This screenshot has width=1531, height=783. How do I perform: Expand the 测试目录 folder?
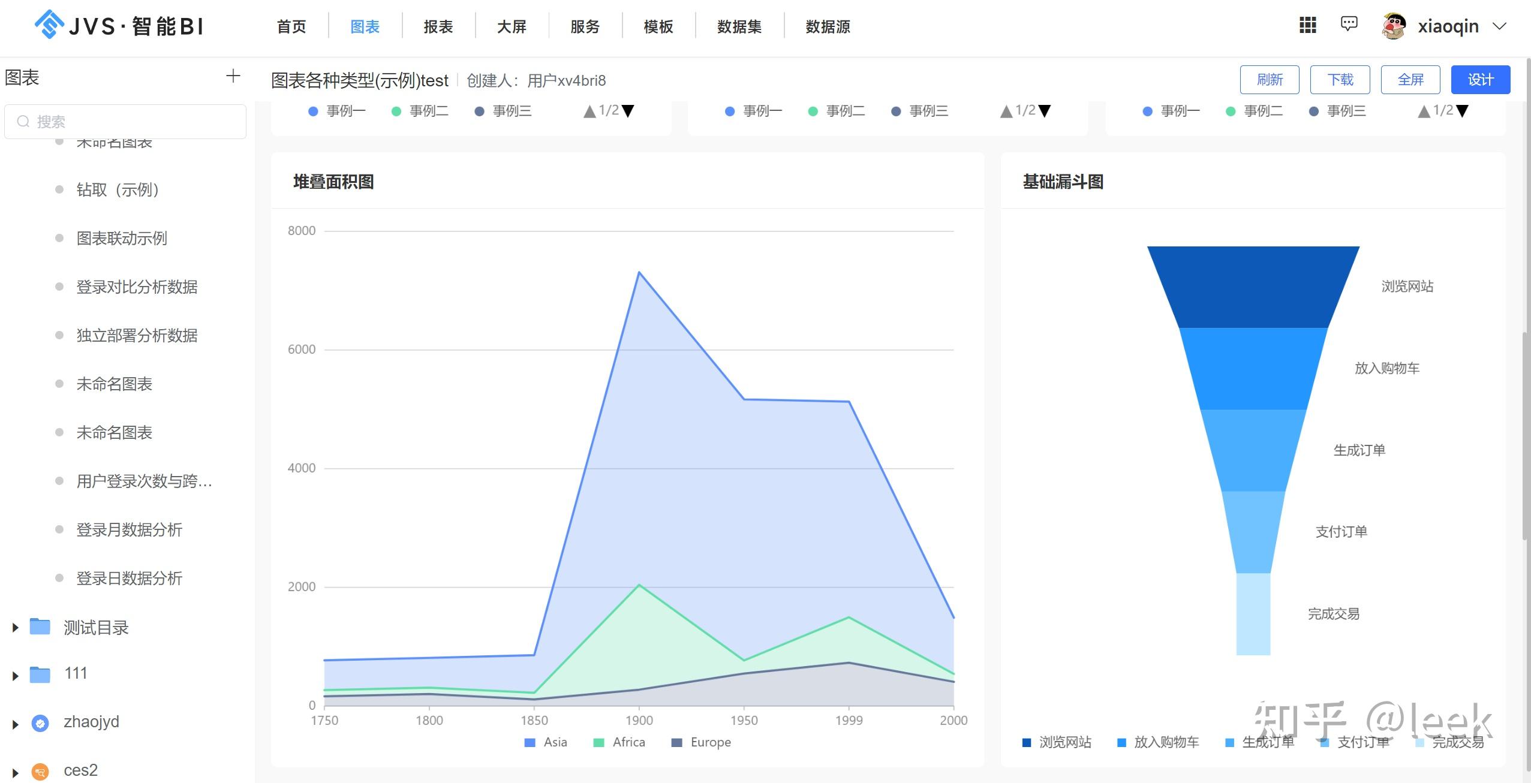coord(16,628)
